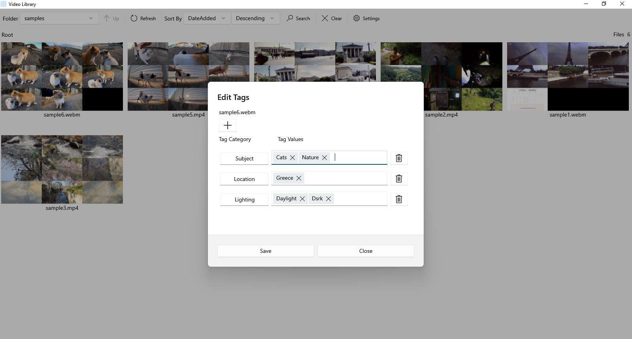Remove the Cats tag
632x339 pixels.
[292, 158]
